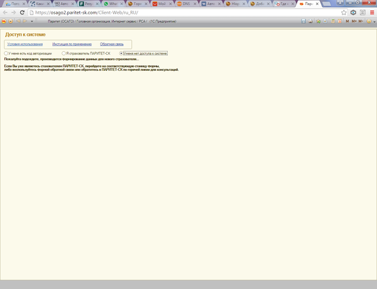Click the Chrome user profile button
This screenshot has width=377, height=289.
(x=340, y=3)
